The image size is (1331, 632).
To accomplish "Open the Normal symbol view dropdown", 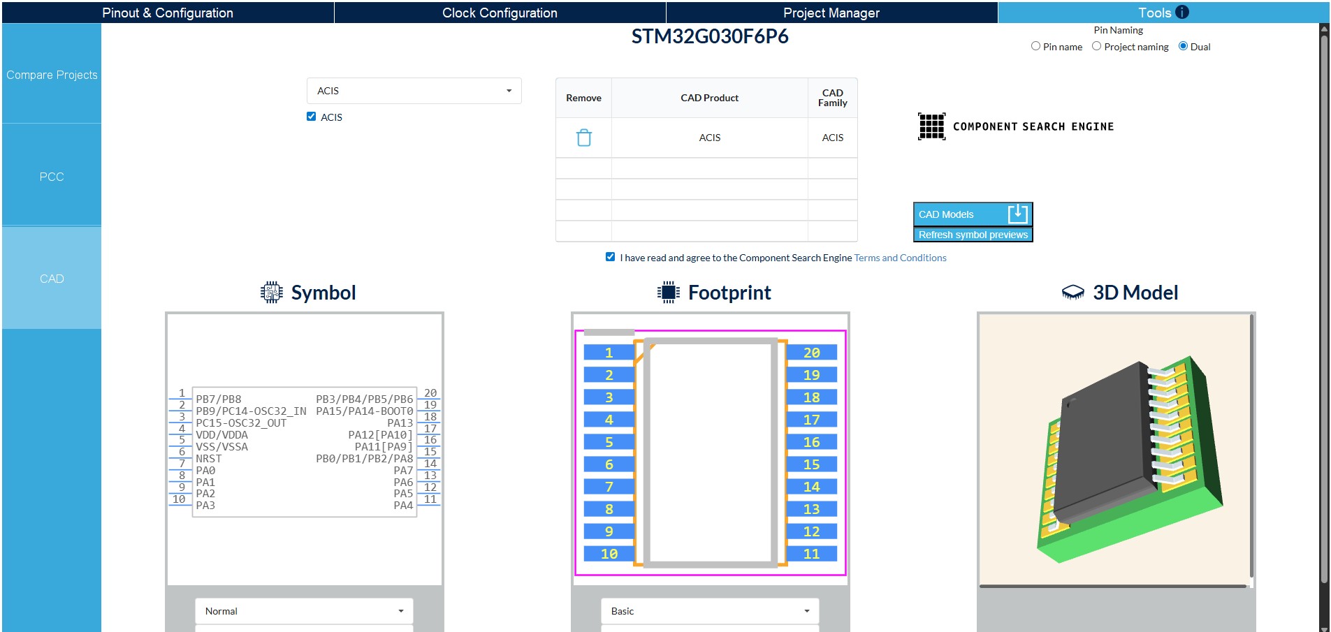I will pyautogui.click(x=304, y=611).
